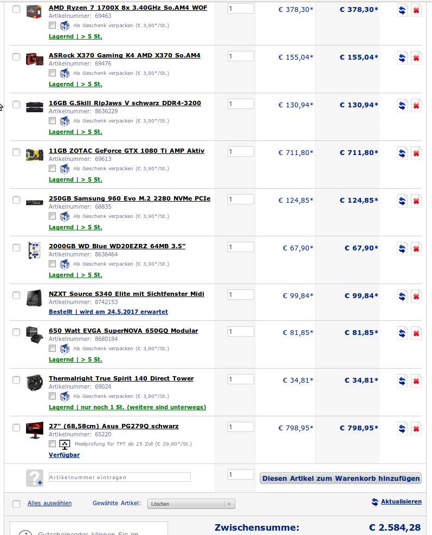Remove NZXT Source S340 Elite case
Screen dimensions: 432x535
[416, 297]
